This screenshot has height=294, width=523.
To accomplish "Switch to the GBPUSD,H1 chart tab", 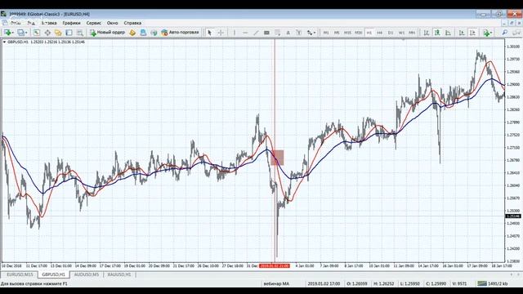I will (53, 274).
